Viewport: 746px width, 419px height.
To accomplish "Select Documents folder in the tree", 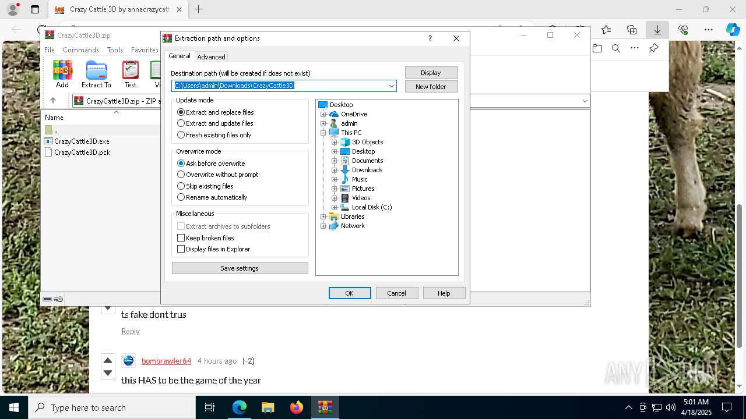I will [x=367, y=161].
